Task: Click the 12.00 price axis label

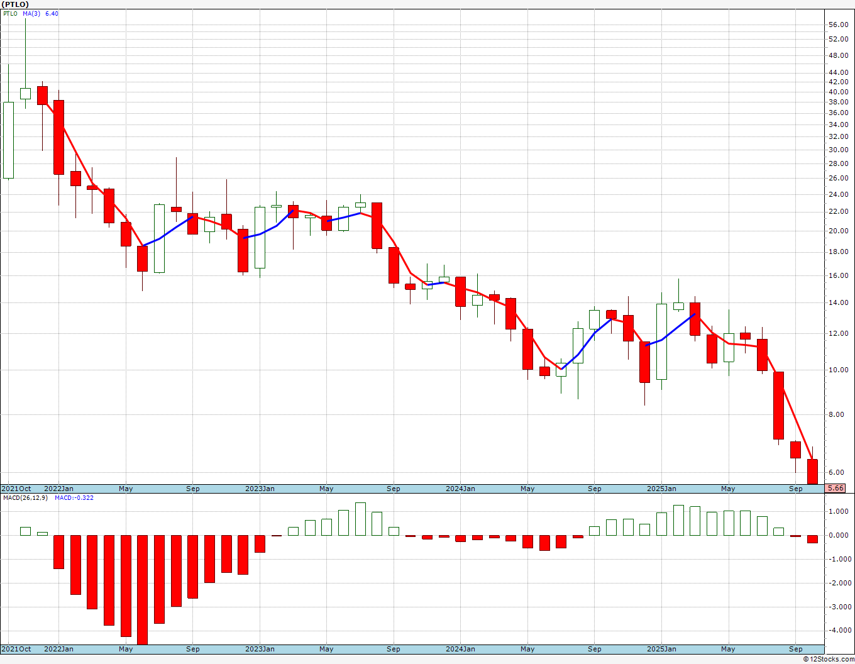Action: [838, 333]
